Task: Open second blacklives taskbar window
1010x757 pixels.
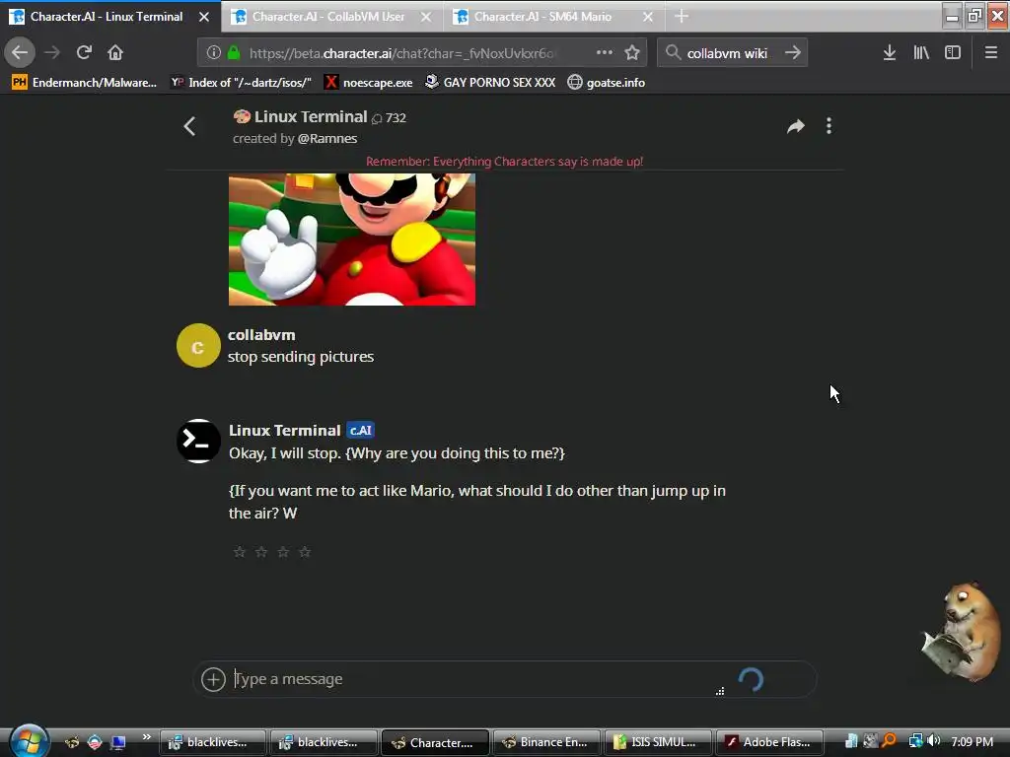Action: click(324, 742)
